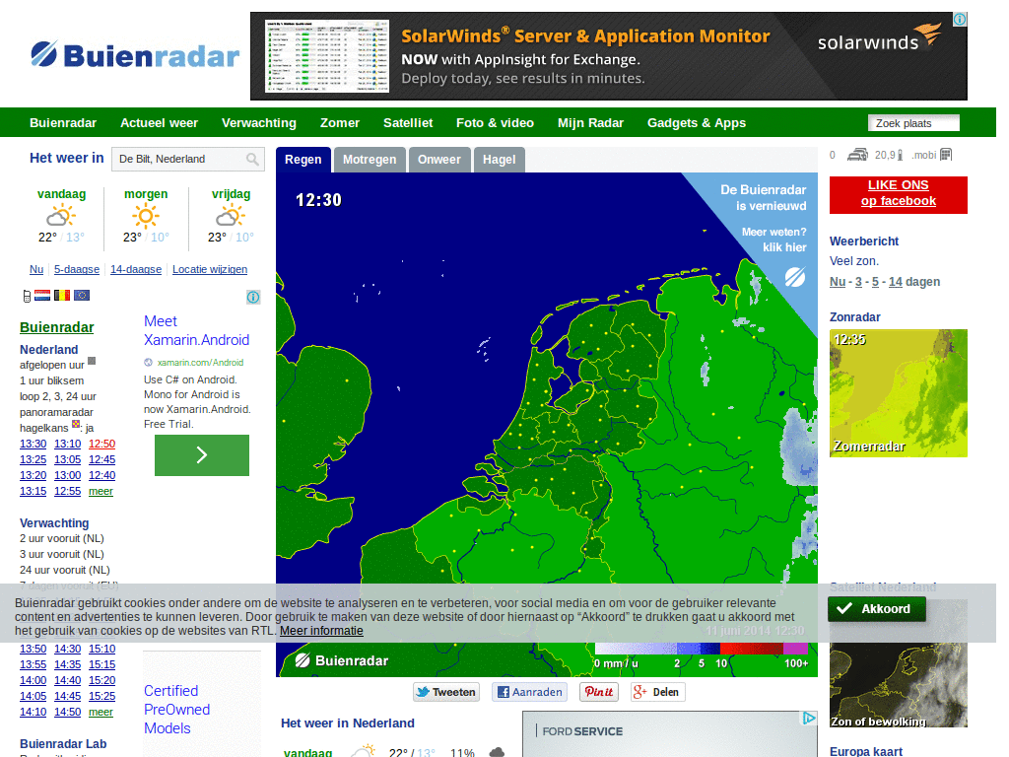Click the panoramaradar entry
The height and width of the screenshot is (757, 1009).
[x=56, y=412]
